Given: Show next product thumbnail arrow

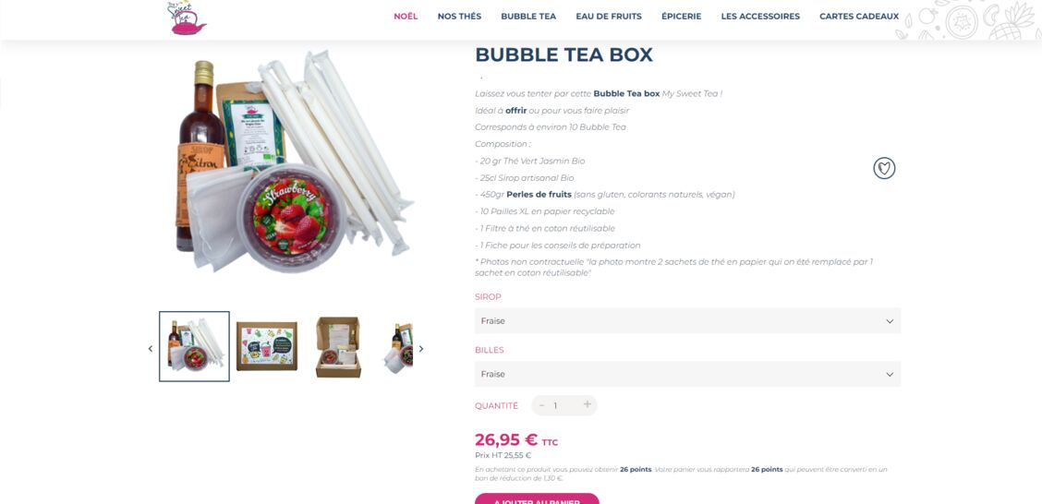Looking at the screenshot, I should tap(420, 349).
